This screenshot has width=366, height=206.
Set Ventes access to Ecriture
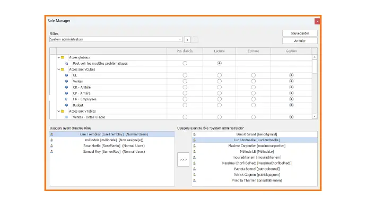pyautogui.click(x=254, y=81)
